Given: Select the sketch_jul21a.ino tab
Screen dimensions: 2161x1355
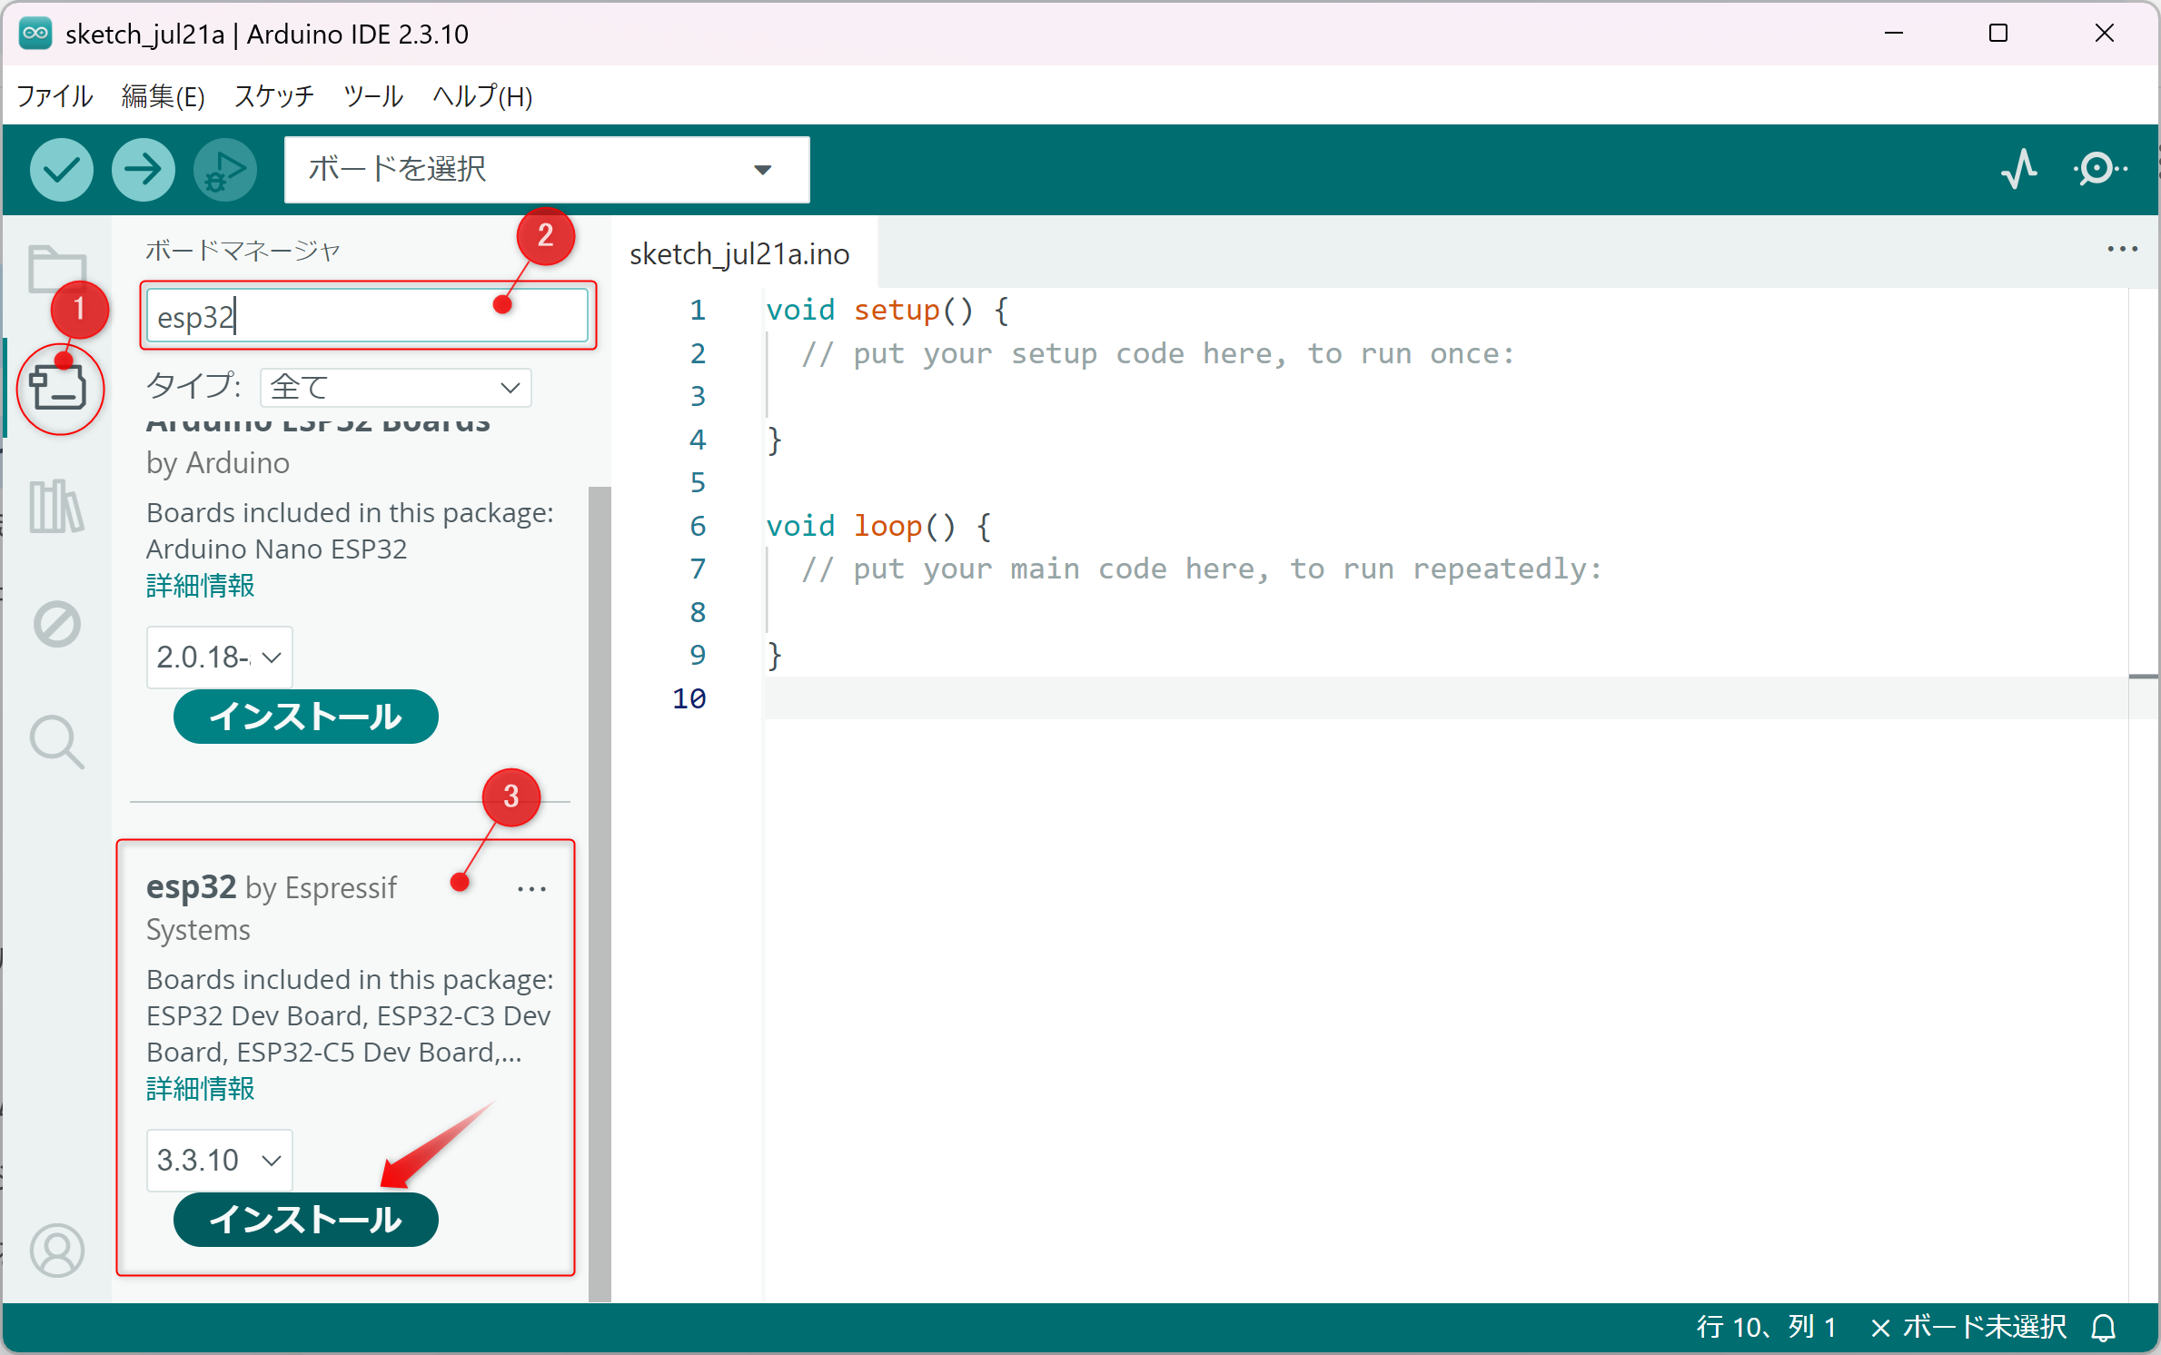Looking at the screenshot, I should pos(739,253).
